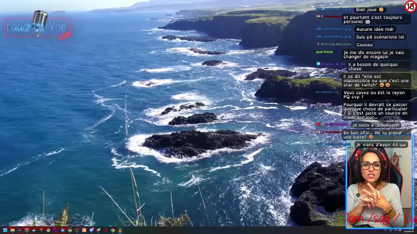Click message "Suis pô scénariste lol"

(x=380, y=37)
